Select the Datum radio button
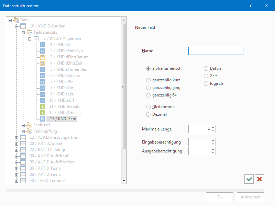Image resolution: width=275 pixels, height=206 pixels. [206, 68]
